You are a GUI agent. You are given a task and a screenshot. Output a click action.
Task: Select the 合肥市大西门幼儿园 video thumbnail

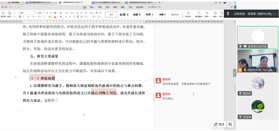click(x=258, y=61)
